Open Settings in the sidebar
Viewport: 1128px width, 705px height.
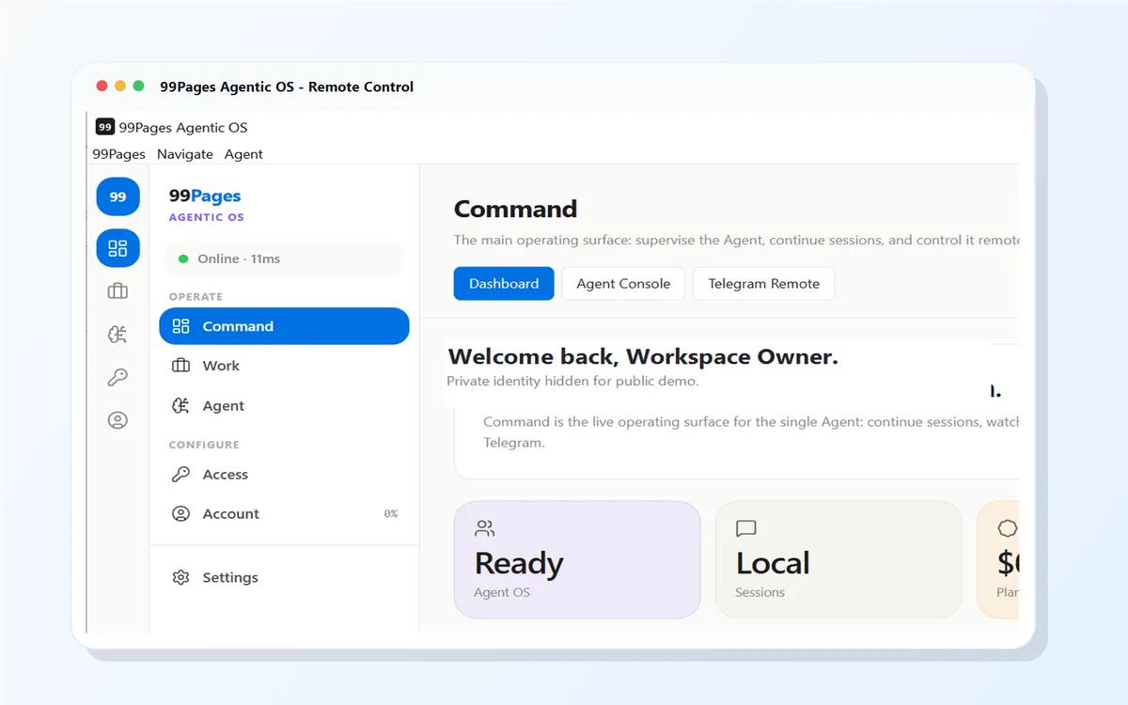(284, 577)
